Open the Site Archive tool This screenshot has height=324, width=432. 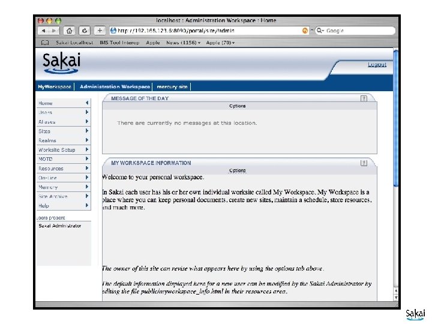(x=64, y=196)
